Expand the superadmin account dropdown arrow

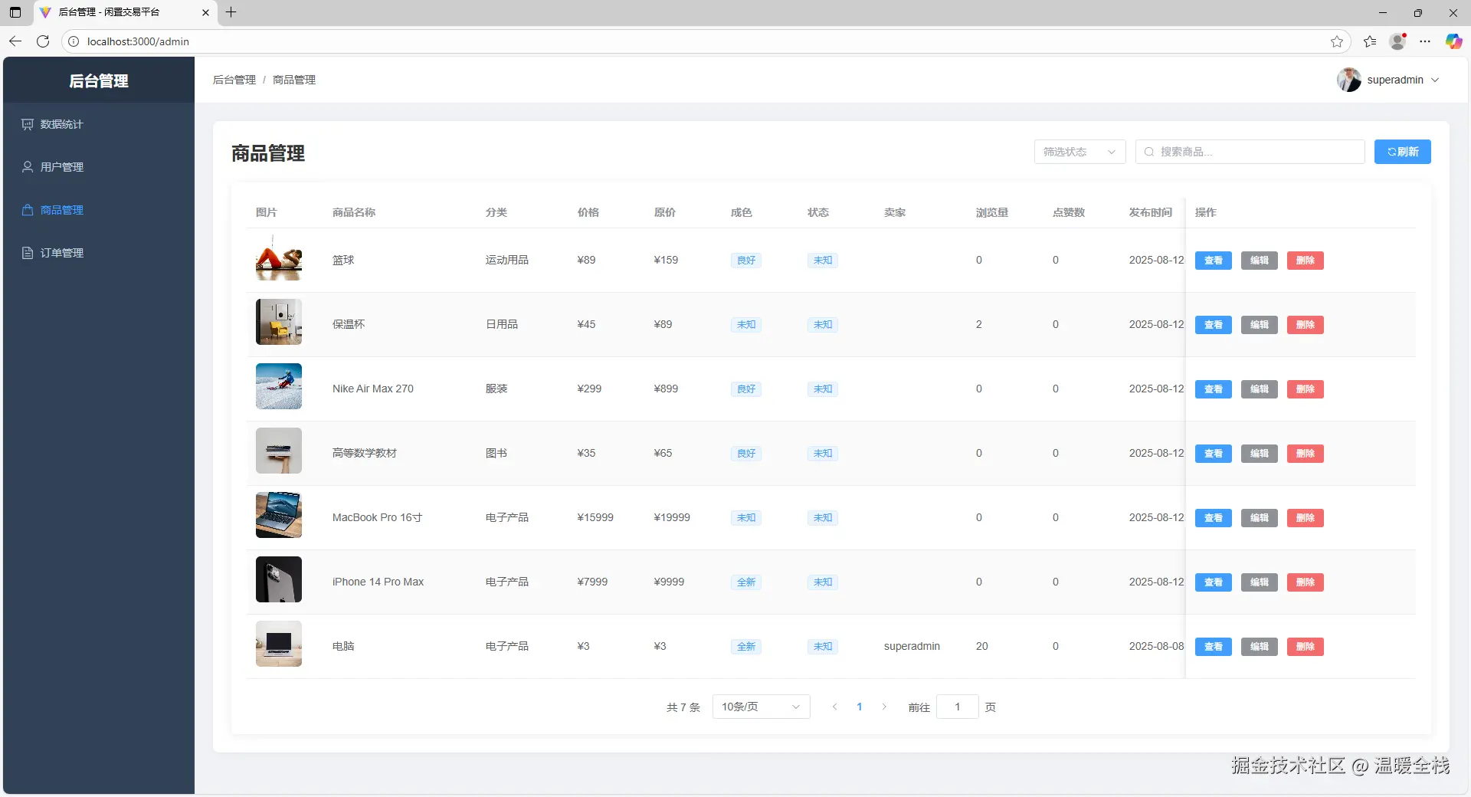pos(1435,80)
